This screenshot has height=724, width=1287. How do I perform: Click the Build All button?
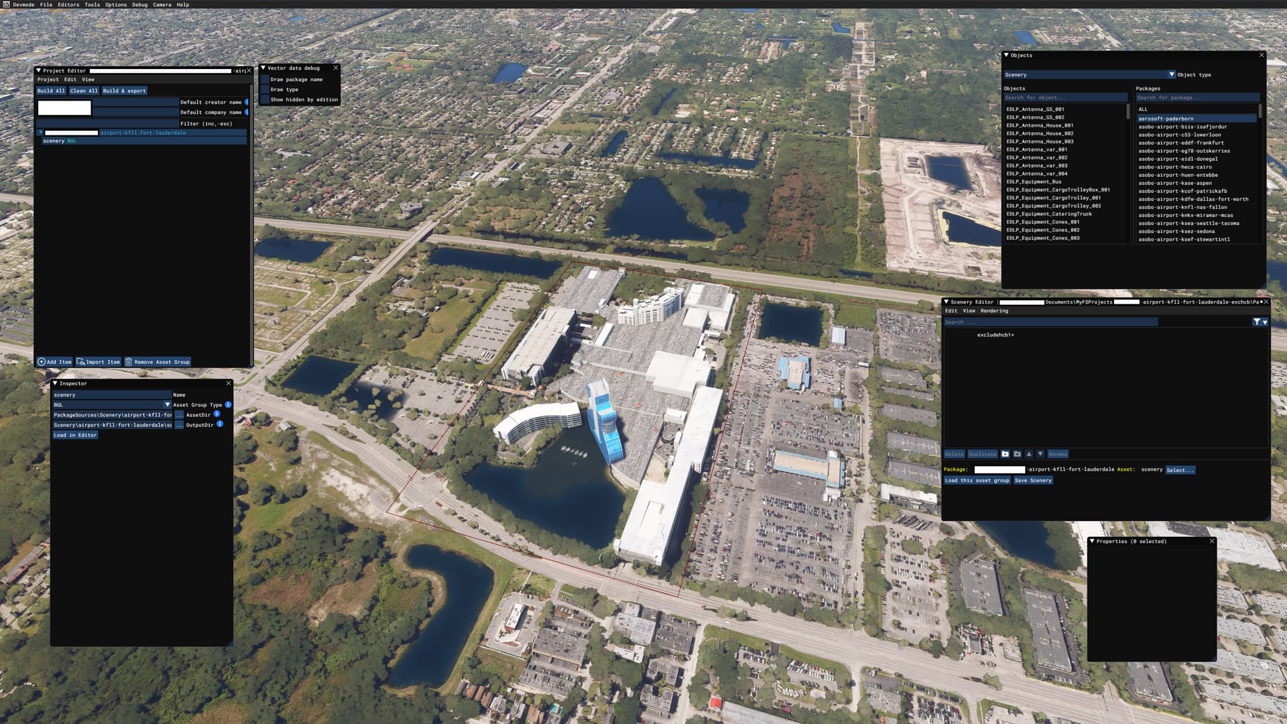point(51,90)
